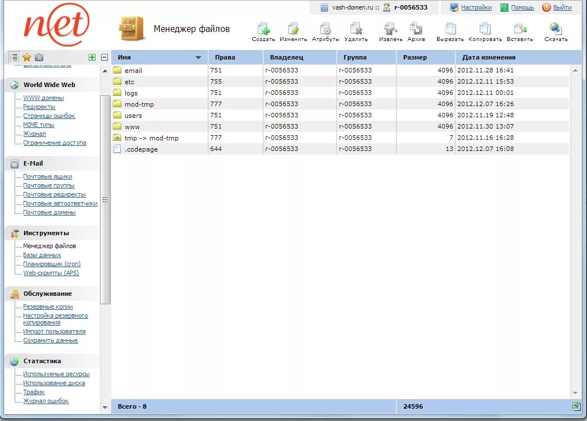Click the Скачать (download) toolbar icon
Image resolution: width=587 pixels, height=421 pixels.
[x=556, y=29]
